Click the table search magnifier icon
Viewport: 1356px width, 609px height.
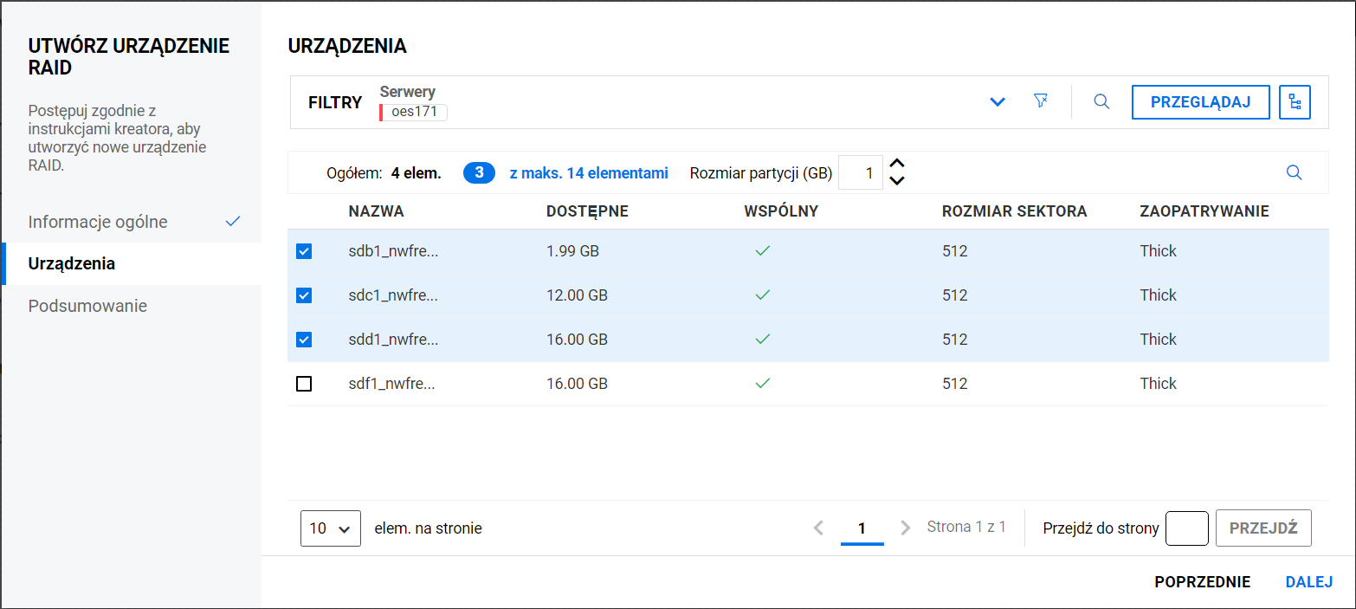pos(1294,172)
